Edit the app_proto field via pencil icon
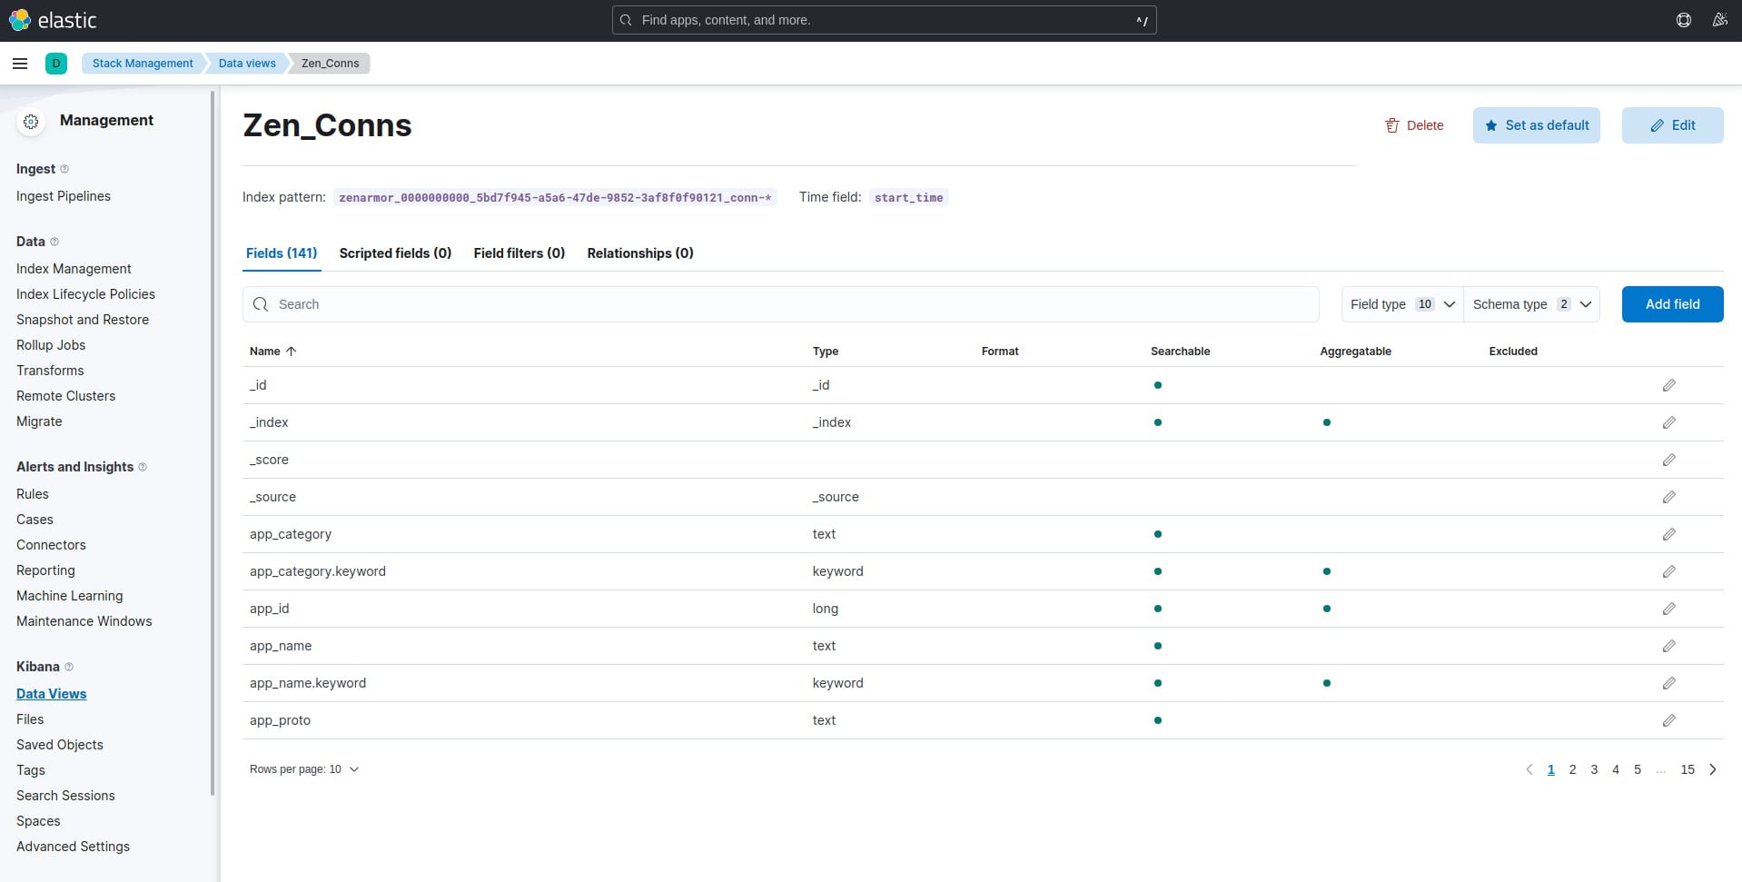 [1668, 720]
